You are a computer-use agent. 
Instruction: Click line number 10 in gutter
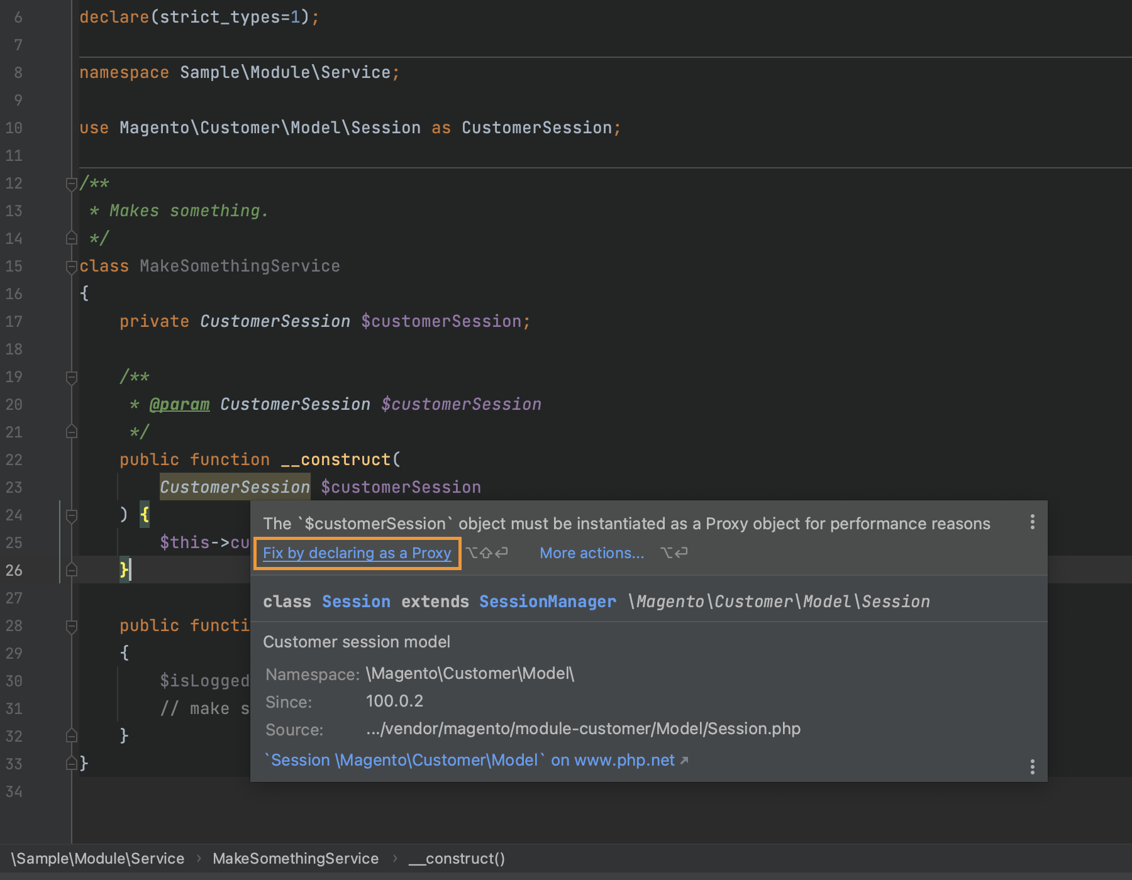point(14,128)
